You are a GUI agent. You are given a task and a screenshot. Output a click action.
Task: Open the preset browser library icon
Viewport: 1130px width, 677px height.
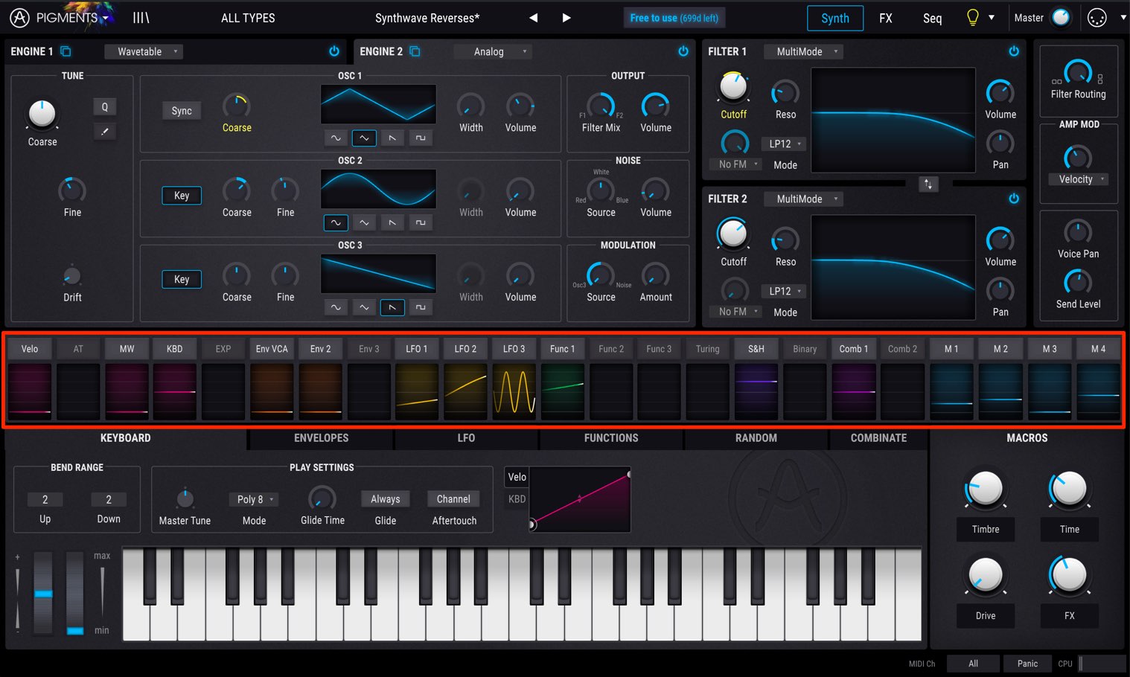pos(141,18)
